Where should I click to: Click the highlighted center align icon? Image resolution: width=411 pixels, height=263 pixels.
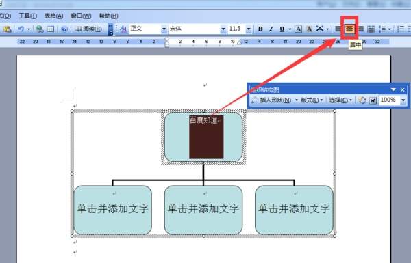[349, 29]
